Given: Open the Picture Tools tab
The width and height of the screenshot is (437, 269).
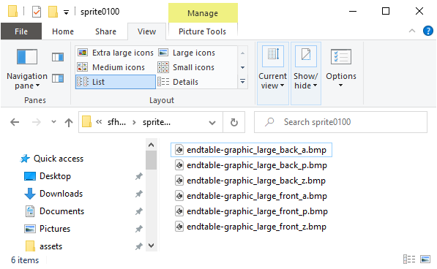Looking at the screenshot, I should coord(202,31).
